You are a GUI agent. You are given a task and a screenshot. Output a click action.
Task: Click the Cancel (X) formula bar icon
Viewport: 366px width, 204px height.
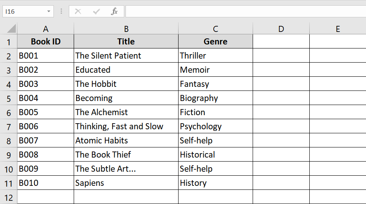tap(78, 11)
